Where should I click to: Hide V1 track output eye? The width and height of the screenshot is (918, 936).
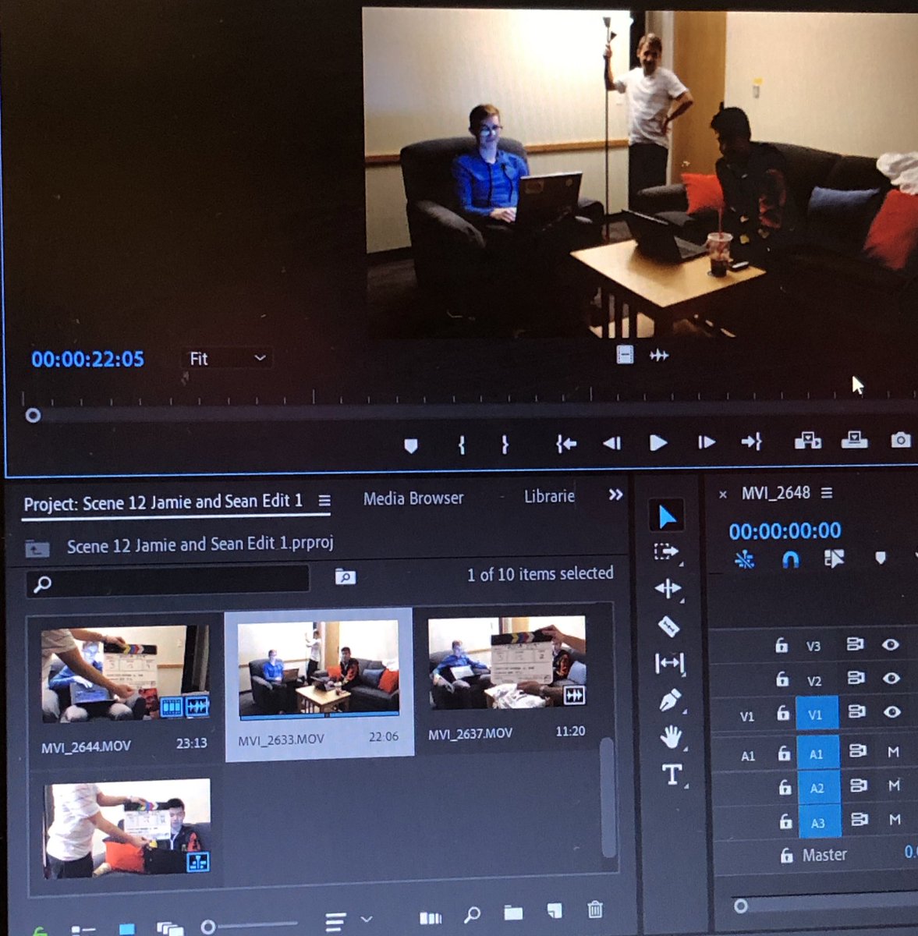[892, 712]
